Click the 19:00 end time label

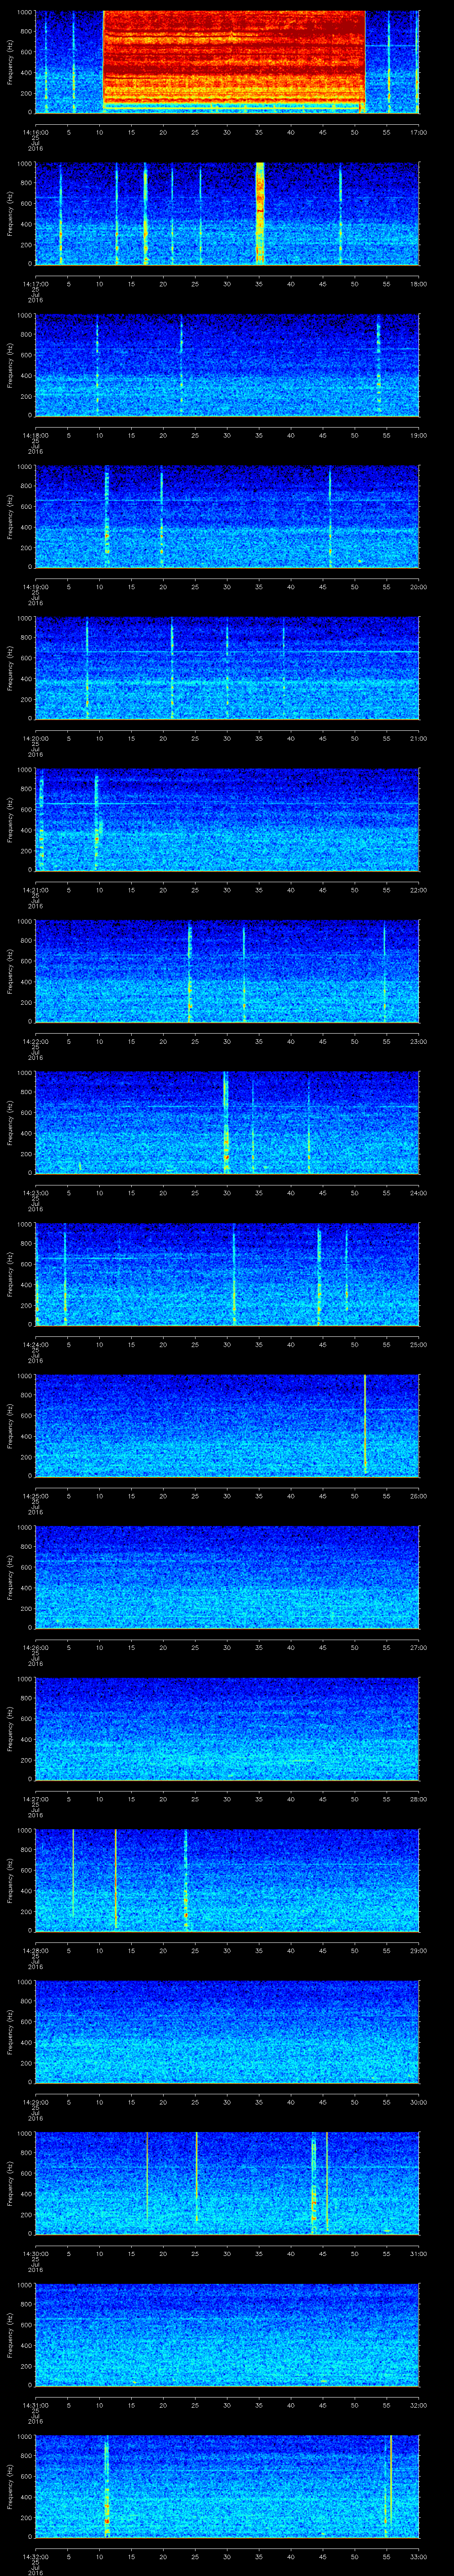(x=418, y=435)
